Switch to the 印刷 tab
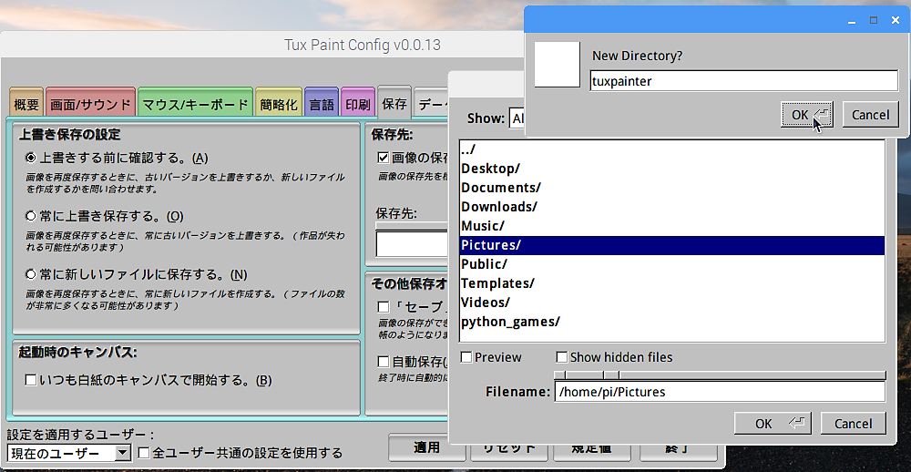Viewport: 911px width, 472px height. pos(358,105)
